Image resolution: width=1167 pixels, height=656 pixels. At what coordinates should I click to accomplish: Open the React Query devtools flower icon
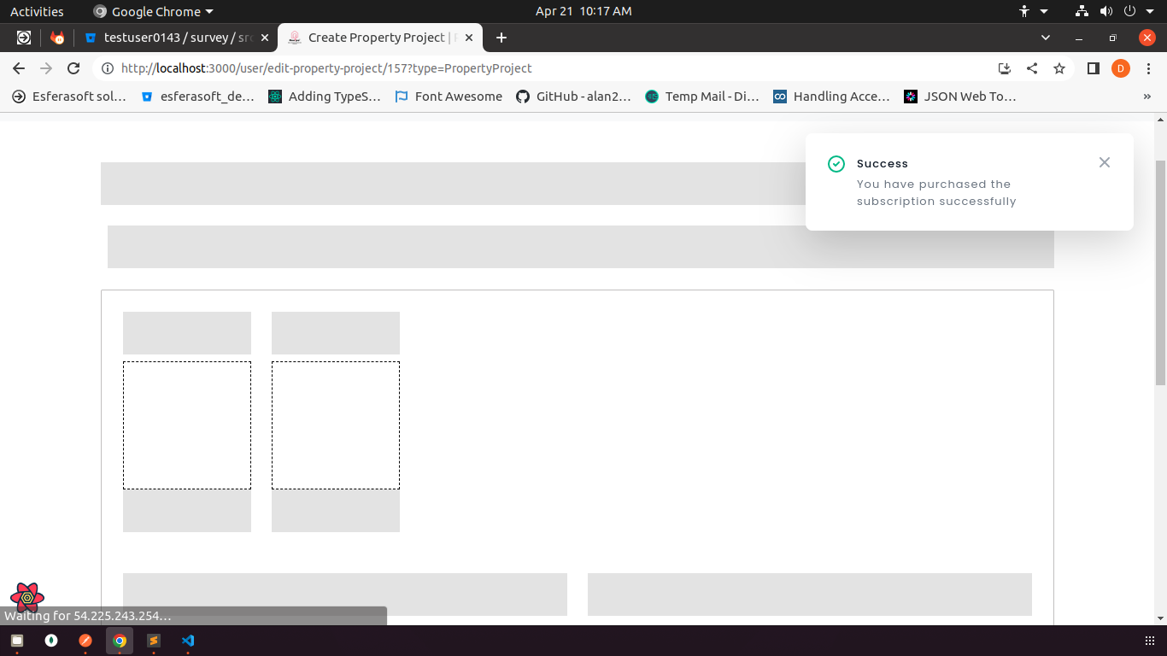[27, 597]
